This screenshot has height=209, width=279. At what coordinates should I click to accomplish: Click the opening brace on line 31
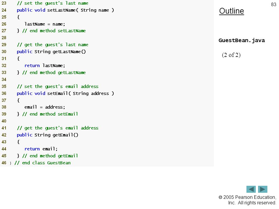(x=18, y=59)
